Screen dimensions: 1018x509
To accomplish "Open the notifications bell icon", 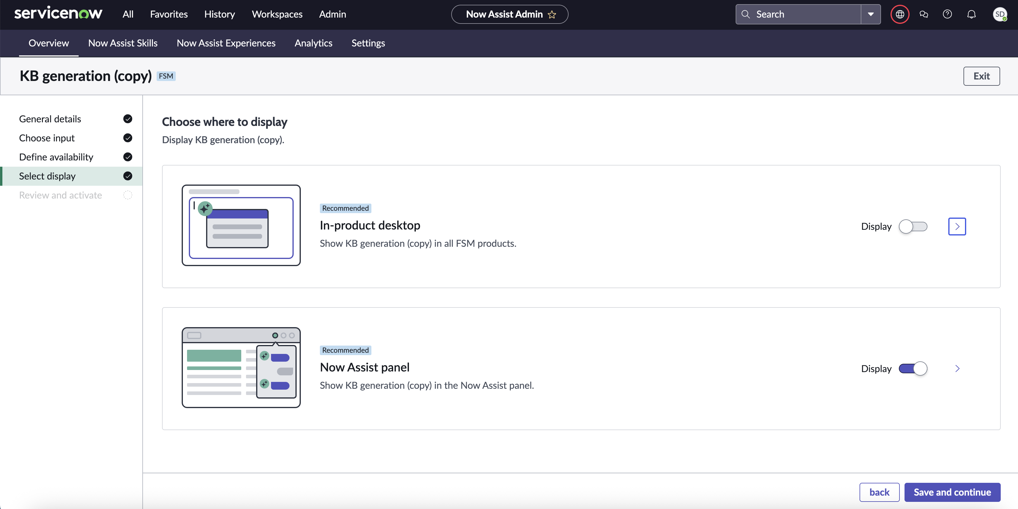I will click(971, 15).
